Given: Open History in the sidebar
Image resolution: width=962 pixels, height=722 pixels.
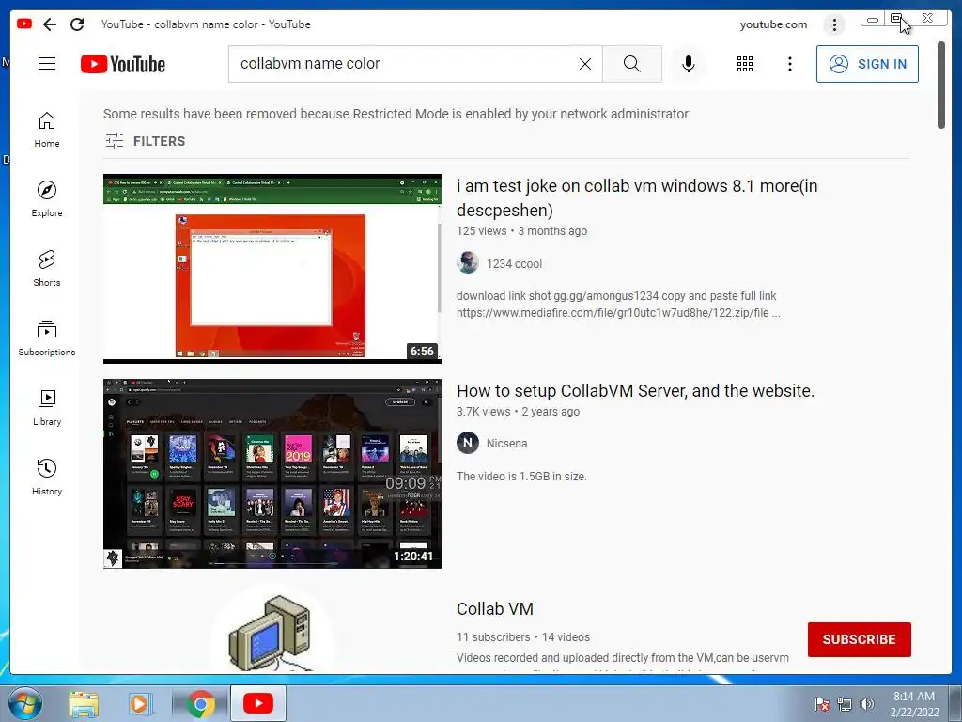Looking at the screenshot, I should click(x=47, y=477).
